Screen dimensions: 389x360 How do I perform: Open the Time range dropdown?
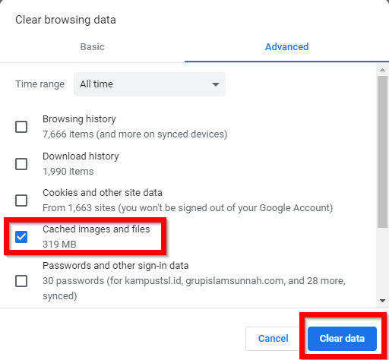click(150, 84)
